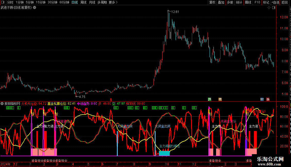
Task: Click the 主力减仓 cyan label in indicator
Action: tap(169, 146)
